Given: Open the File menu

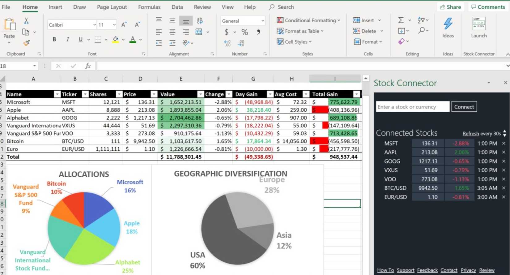Looking at the screenshot, I should (x=6, y=7).
